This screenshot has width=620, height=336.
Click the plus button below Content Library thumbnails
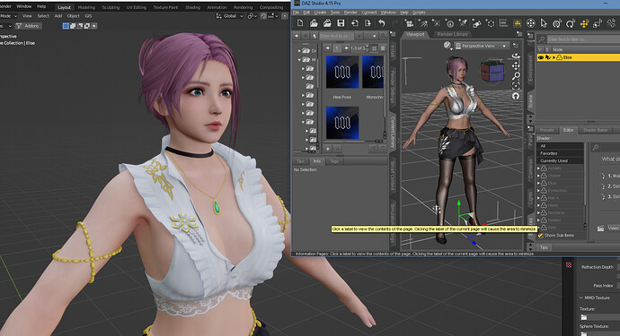(328, 149)
